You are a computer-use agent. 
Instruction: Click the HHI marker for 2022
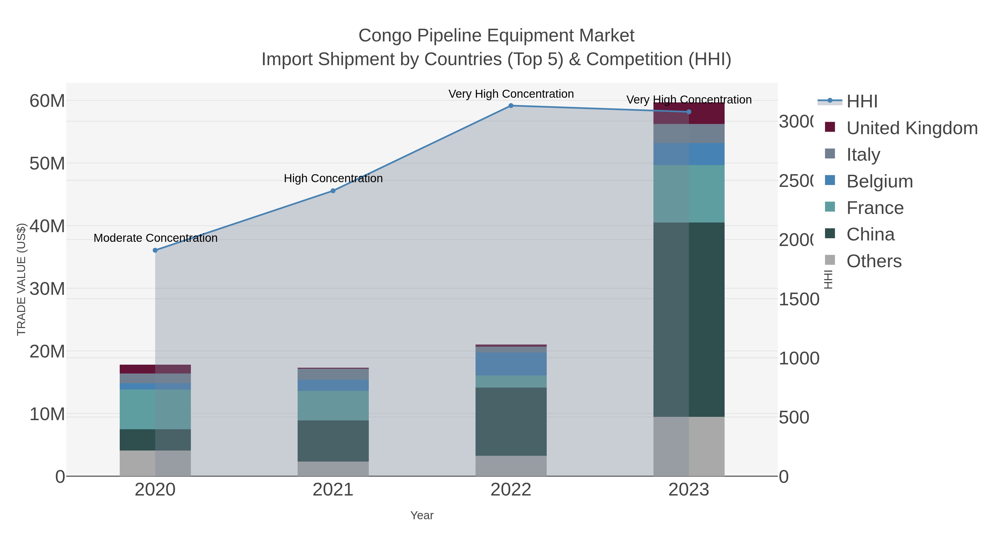coord(511,106)
